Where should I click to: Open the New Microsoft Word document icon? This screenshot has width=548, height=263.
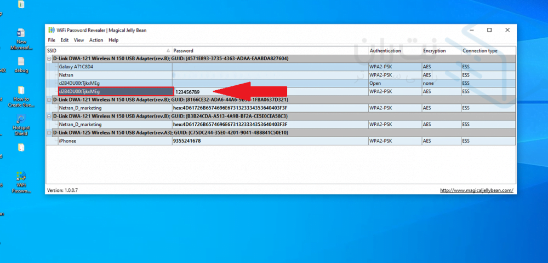click(x=21, y=34)
